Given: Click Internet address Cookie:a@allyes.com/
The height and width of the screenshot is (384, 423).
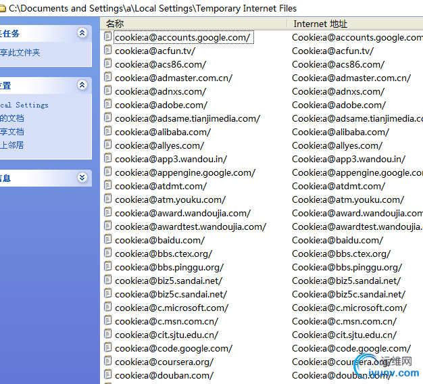Looking at the screenshot, I should (337, 145).
